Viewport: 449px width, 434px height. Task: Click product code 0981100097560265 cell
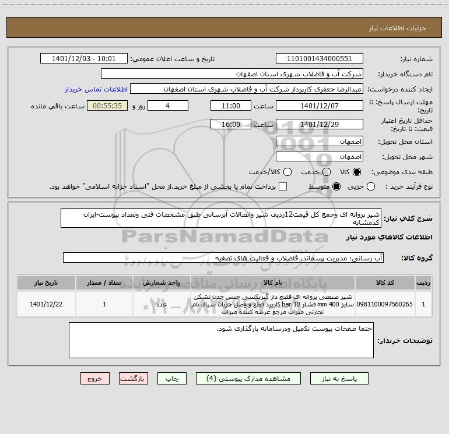(x=385, y=304)
